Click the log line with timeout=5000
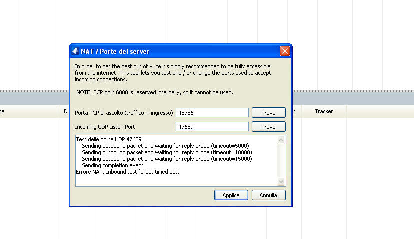The width and height of the screenshot is (414, 239). pos(165,146)
